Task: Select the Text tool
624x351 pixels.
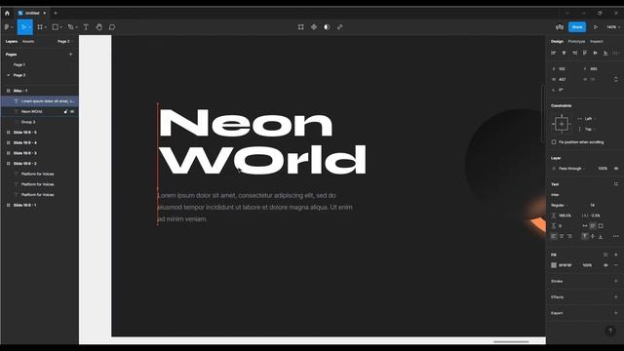Action: point(86,27)
